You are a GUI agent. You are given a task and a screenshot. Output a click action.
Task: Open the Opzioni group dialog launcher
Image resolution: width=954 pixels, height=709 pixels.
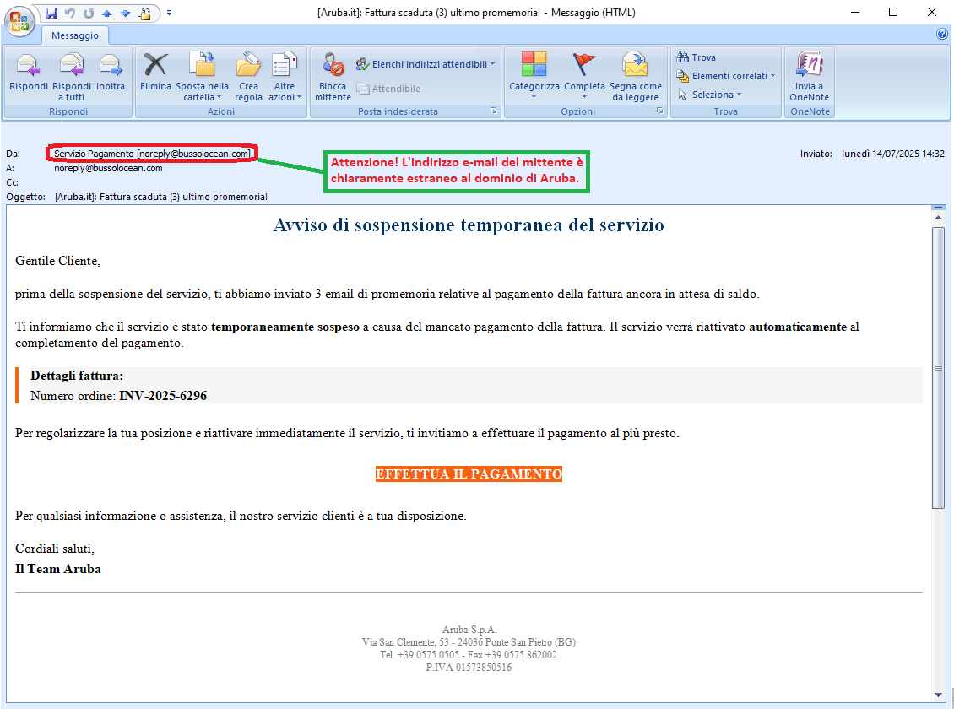click(659, 111)
